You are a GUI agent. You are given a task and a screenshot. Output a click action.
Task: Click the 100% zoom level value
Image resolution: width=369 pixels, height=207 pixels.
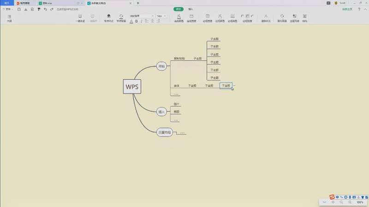(x=360, y=202)
